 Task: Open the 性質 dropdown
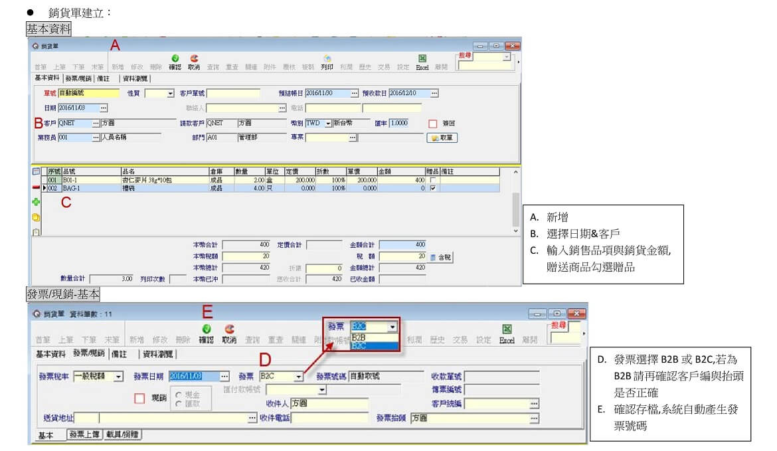coord(170,94)
